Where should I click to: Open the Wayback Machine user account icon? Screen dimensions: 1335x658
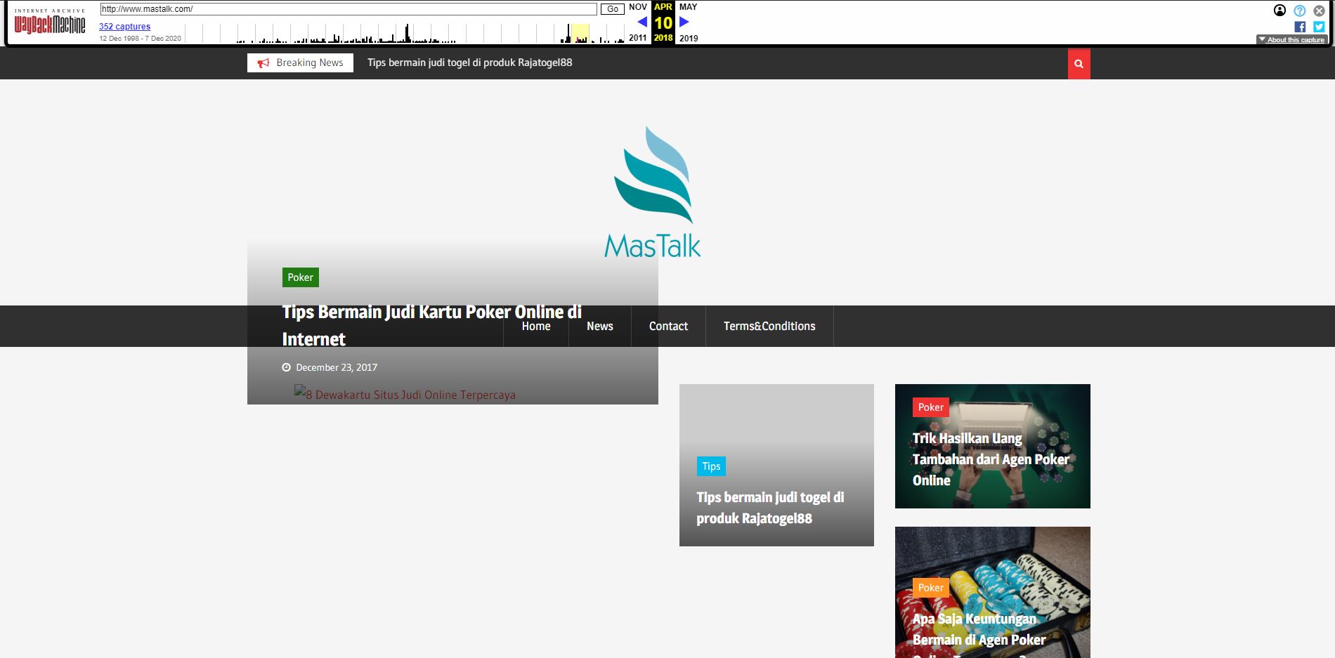point(1279,11)
